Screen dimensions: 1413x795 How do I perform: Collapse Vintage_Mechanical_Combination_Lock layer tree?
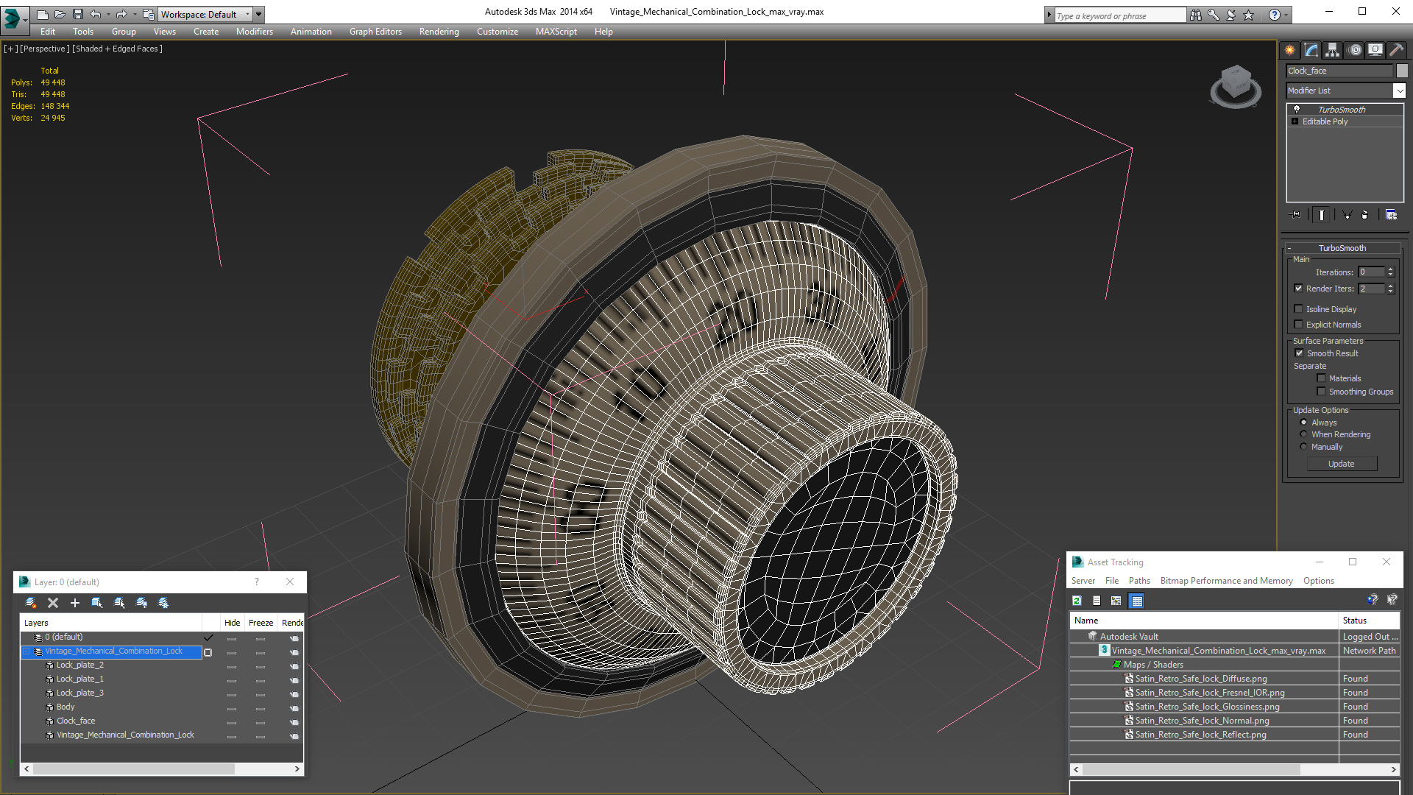click(26, 651)
